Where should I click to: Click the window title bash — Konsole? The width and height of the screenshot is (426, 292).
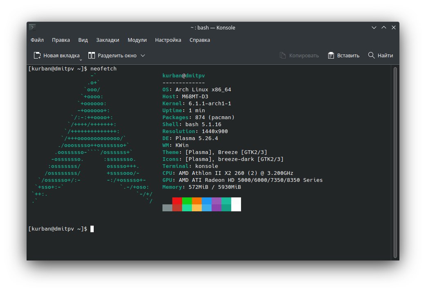(x=213, y=27)
